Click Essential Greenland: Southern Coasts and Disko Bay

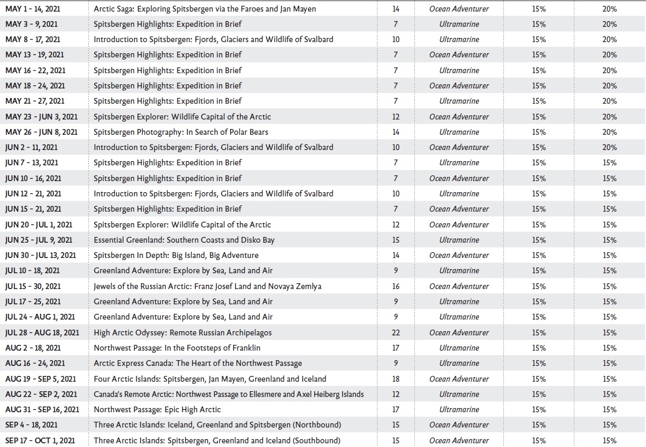point(184,240)
